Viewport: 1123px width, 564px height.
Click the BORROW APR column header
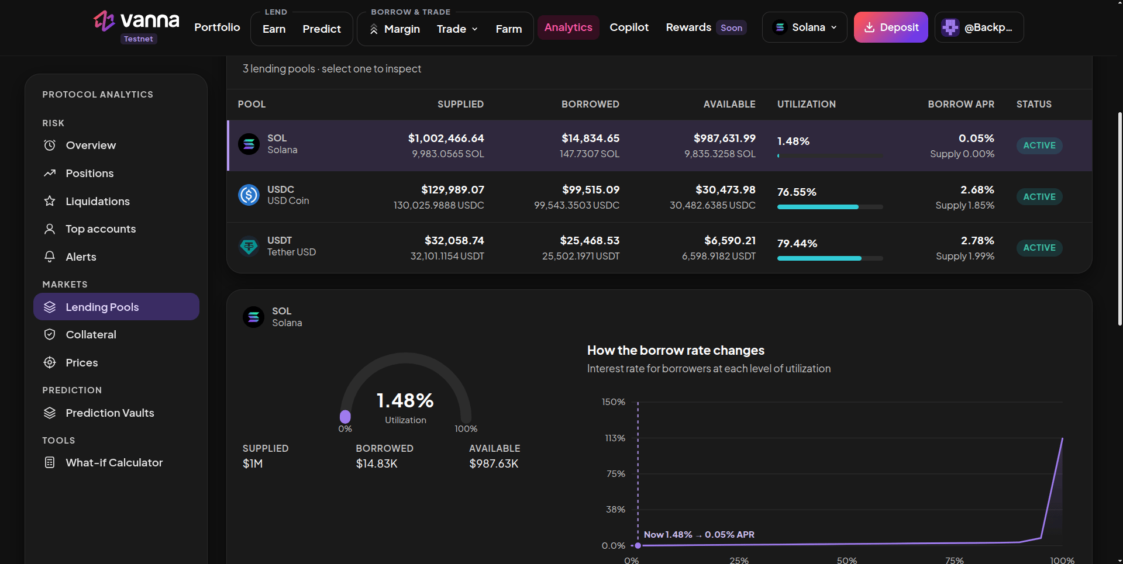coord(961,104)
